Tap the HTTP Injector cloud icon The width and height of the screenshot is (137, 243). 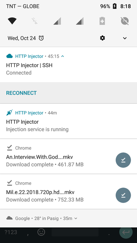tap(10, 56)
